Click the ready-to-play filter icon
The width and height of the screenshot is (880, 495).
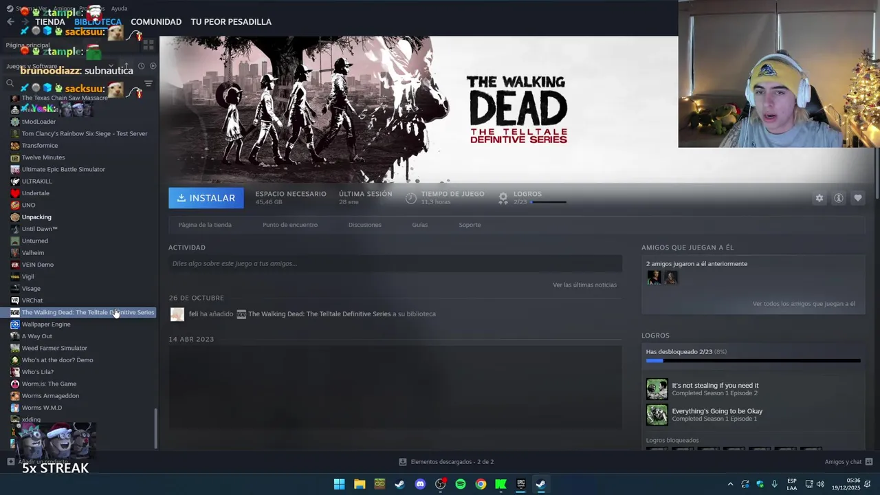[x=153, y=66]
